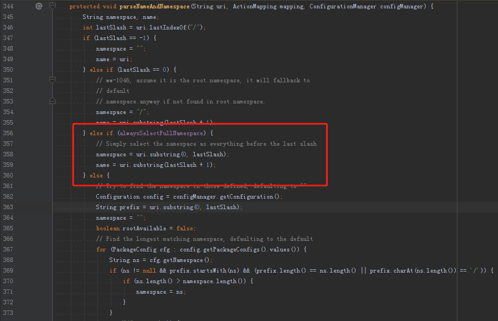Click 'ns.length() > namespace.length()' on line 370

coord(191,282)
